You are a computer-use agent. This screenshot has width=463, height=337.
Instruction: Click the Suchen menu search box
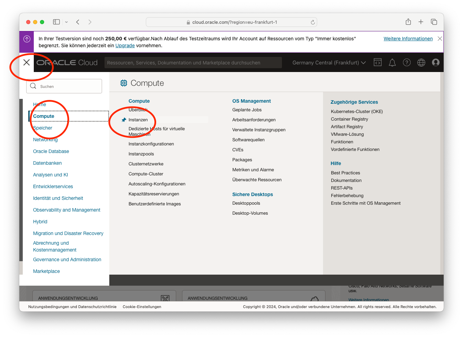(64, 86)
